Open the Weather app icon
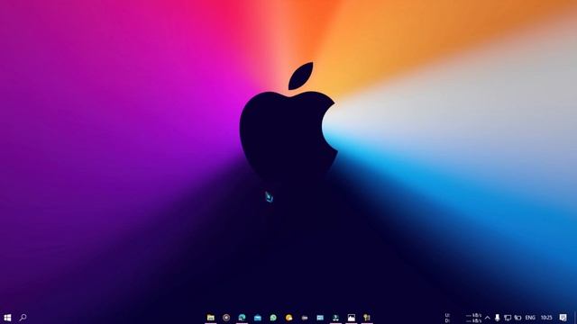This screenshot has width=577, height=324. click(288, 318)
